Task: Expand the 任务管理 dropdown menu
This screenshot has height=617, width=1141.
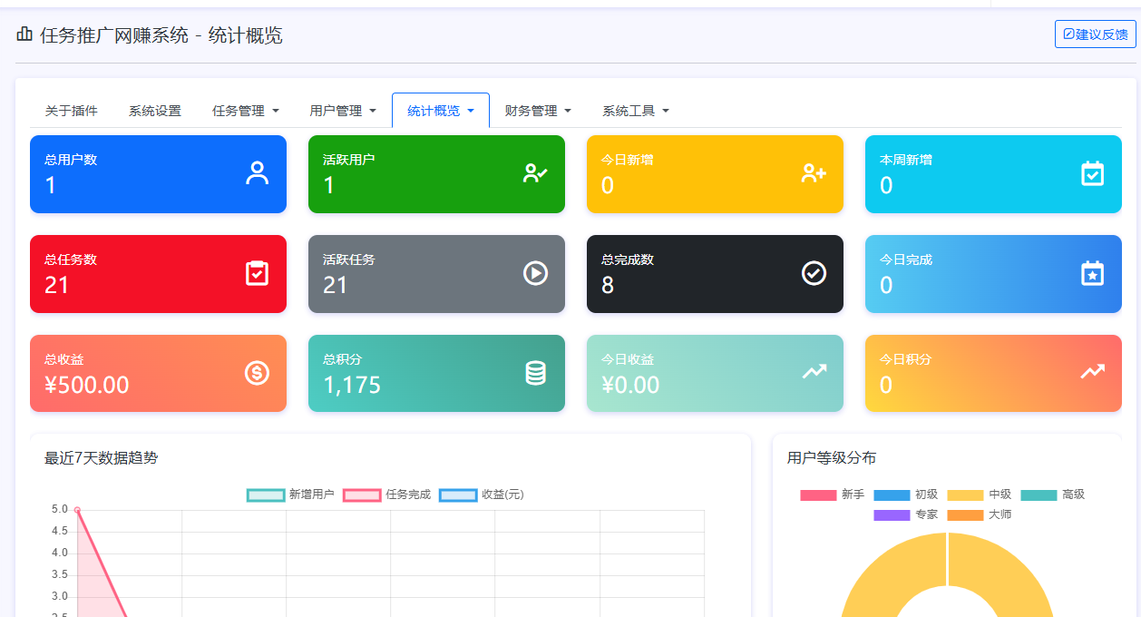Action: [x=245, y=110]
